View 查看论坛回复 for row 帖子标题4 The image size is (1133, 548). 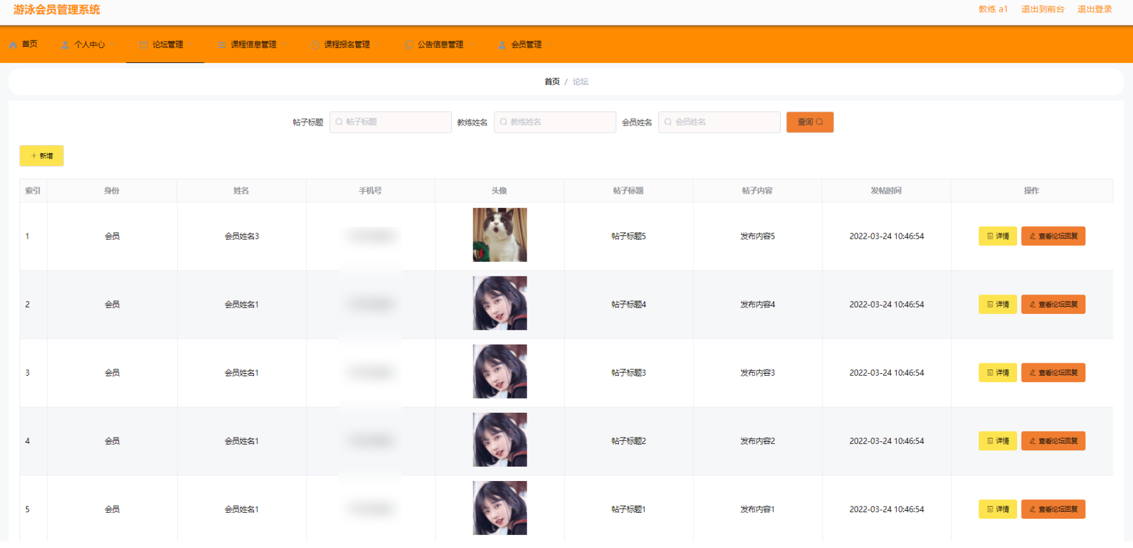[x=1053, y=305]
